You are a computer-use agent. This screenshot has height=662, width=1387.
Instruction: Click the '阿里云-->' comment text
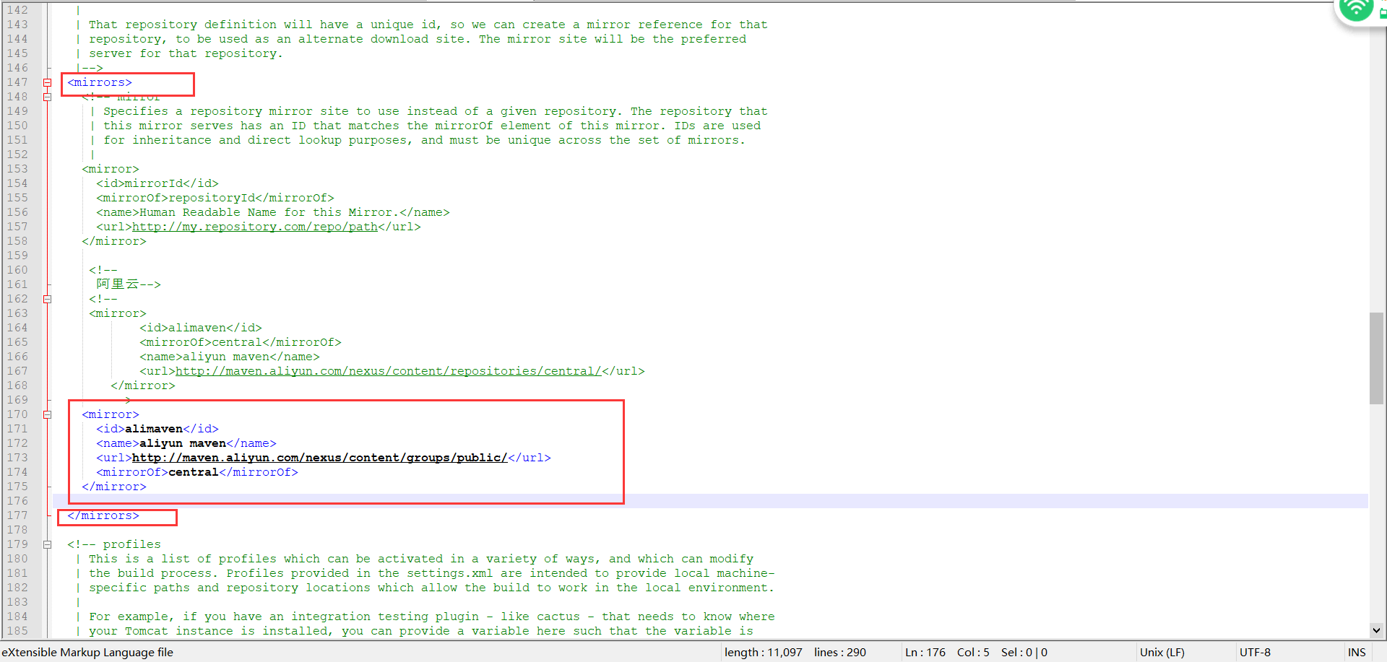click(x=129, y=284)
